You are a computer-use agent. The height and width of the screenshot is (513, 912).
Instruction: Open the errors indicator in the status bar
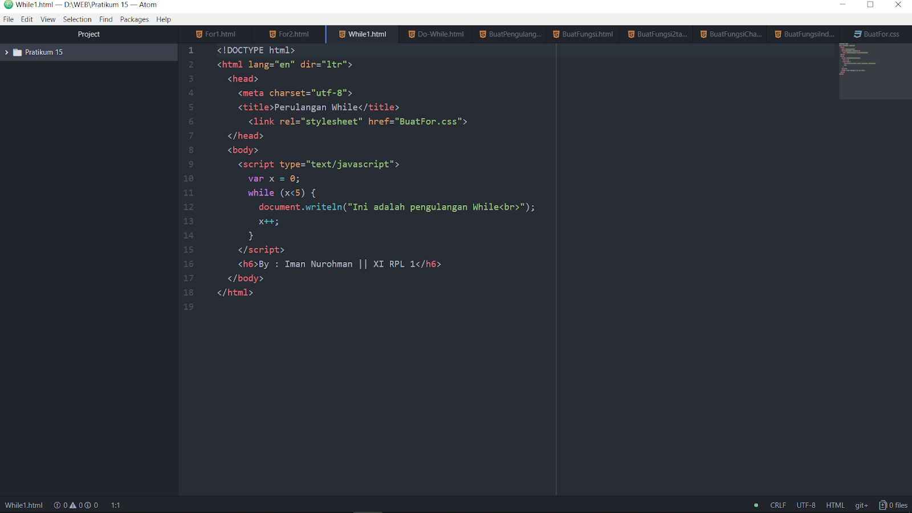tap(57, 505)
